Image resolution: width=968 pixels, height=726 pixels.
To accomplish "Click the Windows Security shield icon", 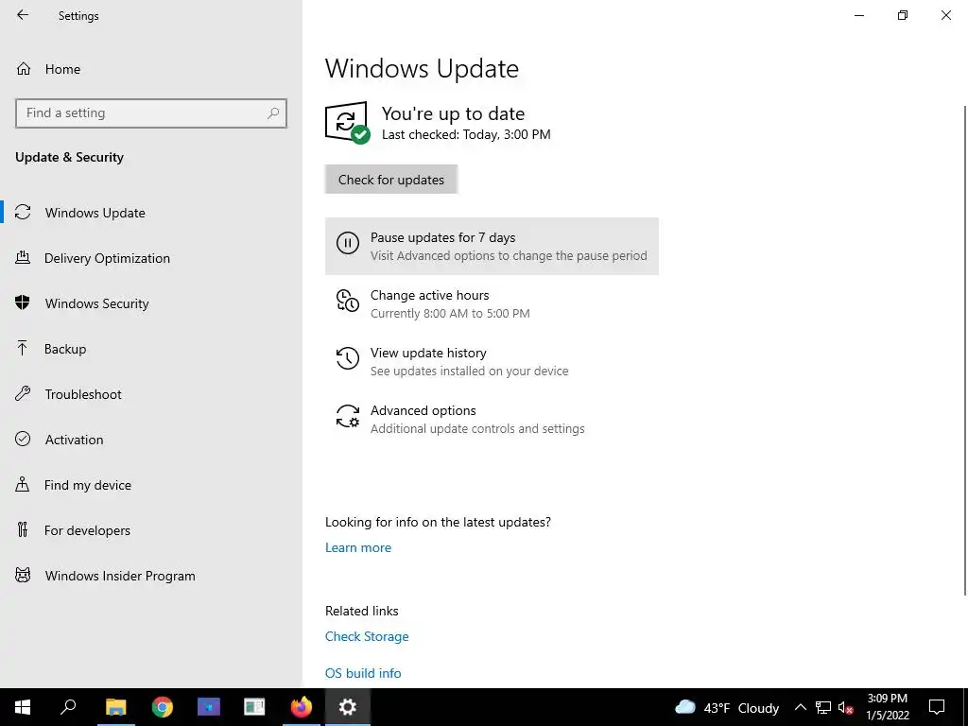I will click(x=23, y=303).
